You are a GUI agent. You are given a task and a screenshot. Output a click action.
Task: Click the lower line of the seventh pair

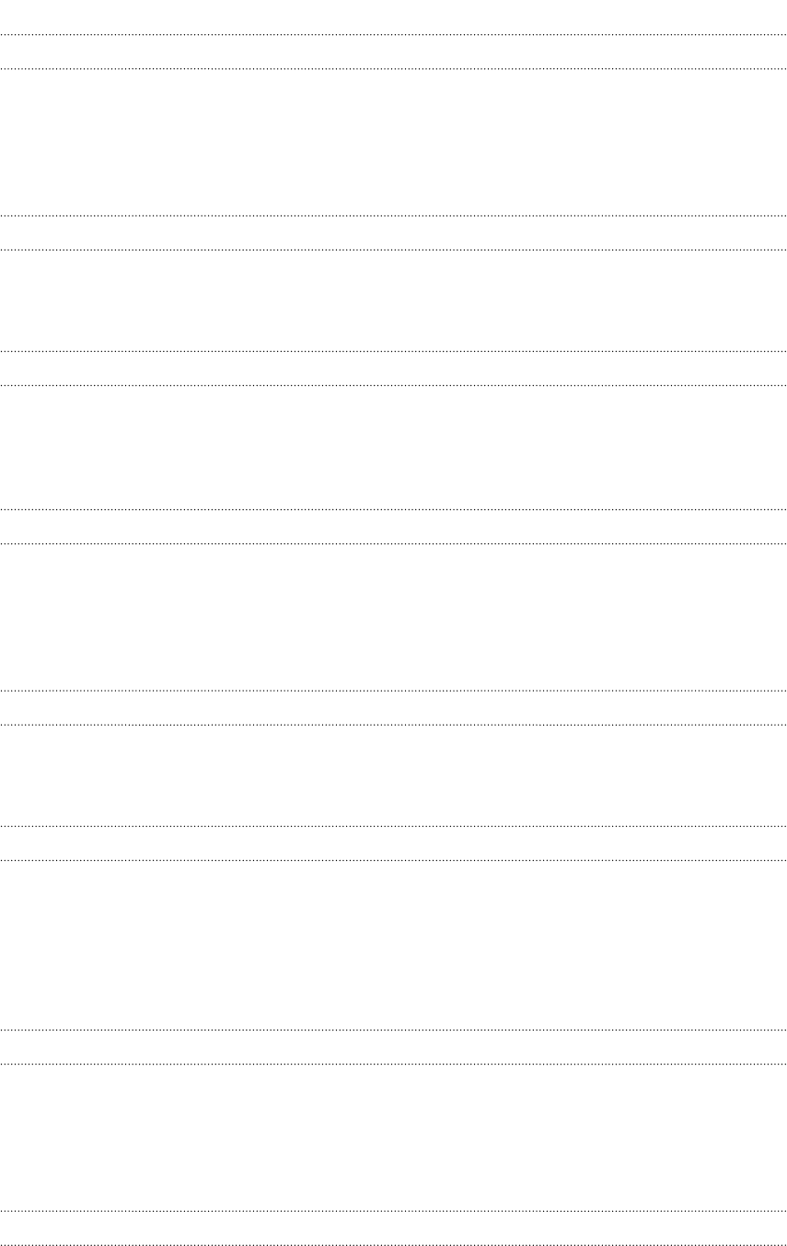393,1064
